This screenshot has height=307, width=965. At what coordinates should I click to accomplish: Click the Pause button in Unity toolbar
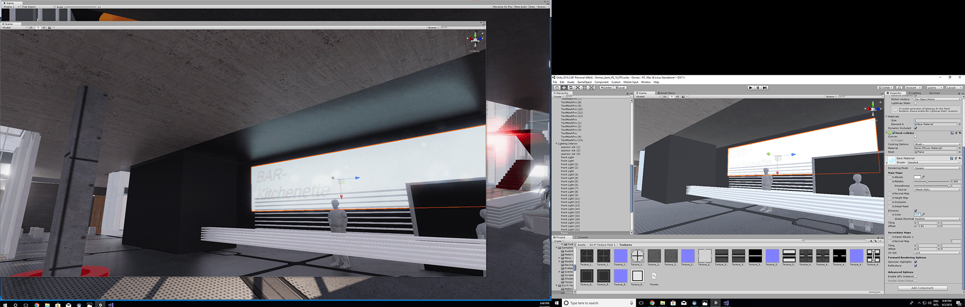(x=757, y=88)
